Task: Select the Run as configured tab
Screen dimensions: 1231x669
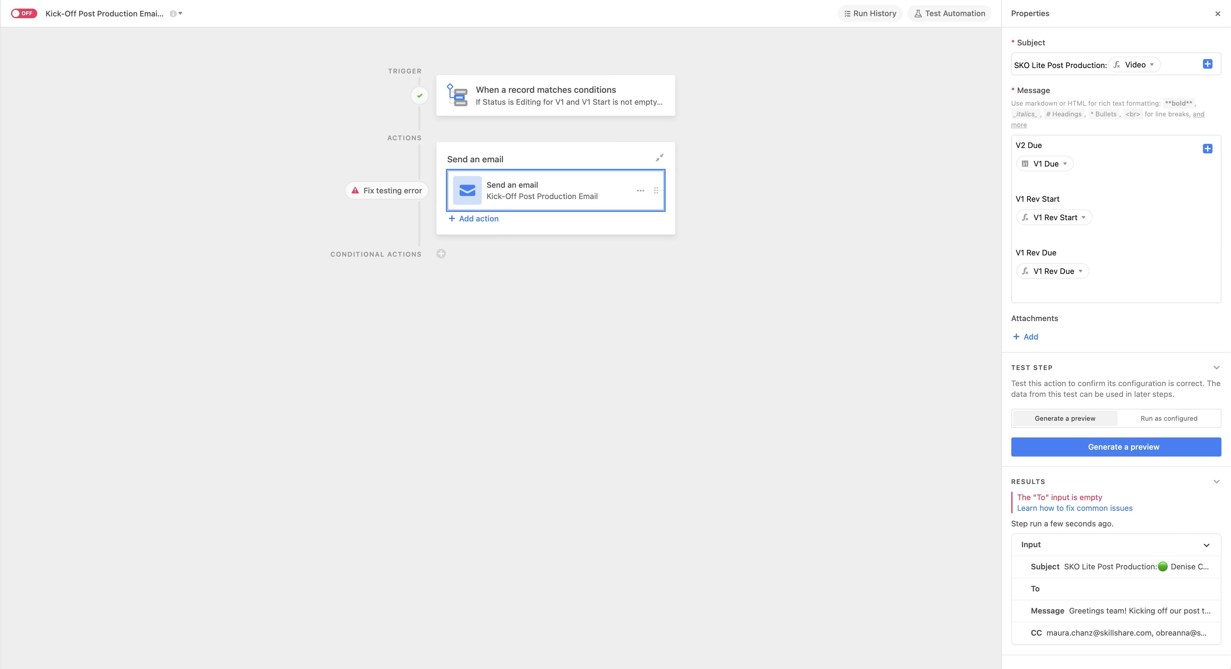Action: pyautogui.click(x=1168, y=418)
